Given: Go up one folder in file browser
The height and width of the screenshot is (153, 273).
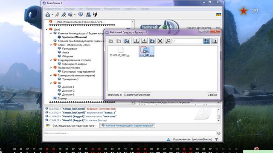Looking at the screenshot, I should pyautogui.click(x=111, y=41).
